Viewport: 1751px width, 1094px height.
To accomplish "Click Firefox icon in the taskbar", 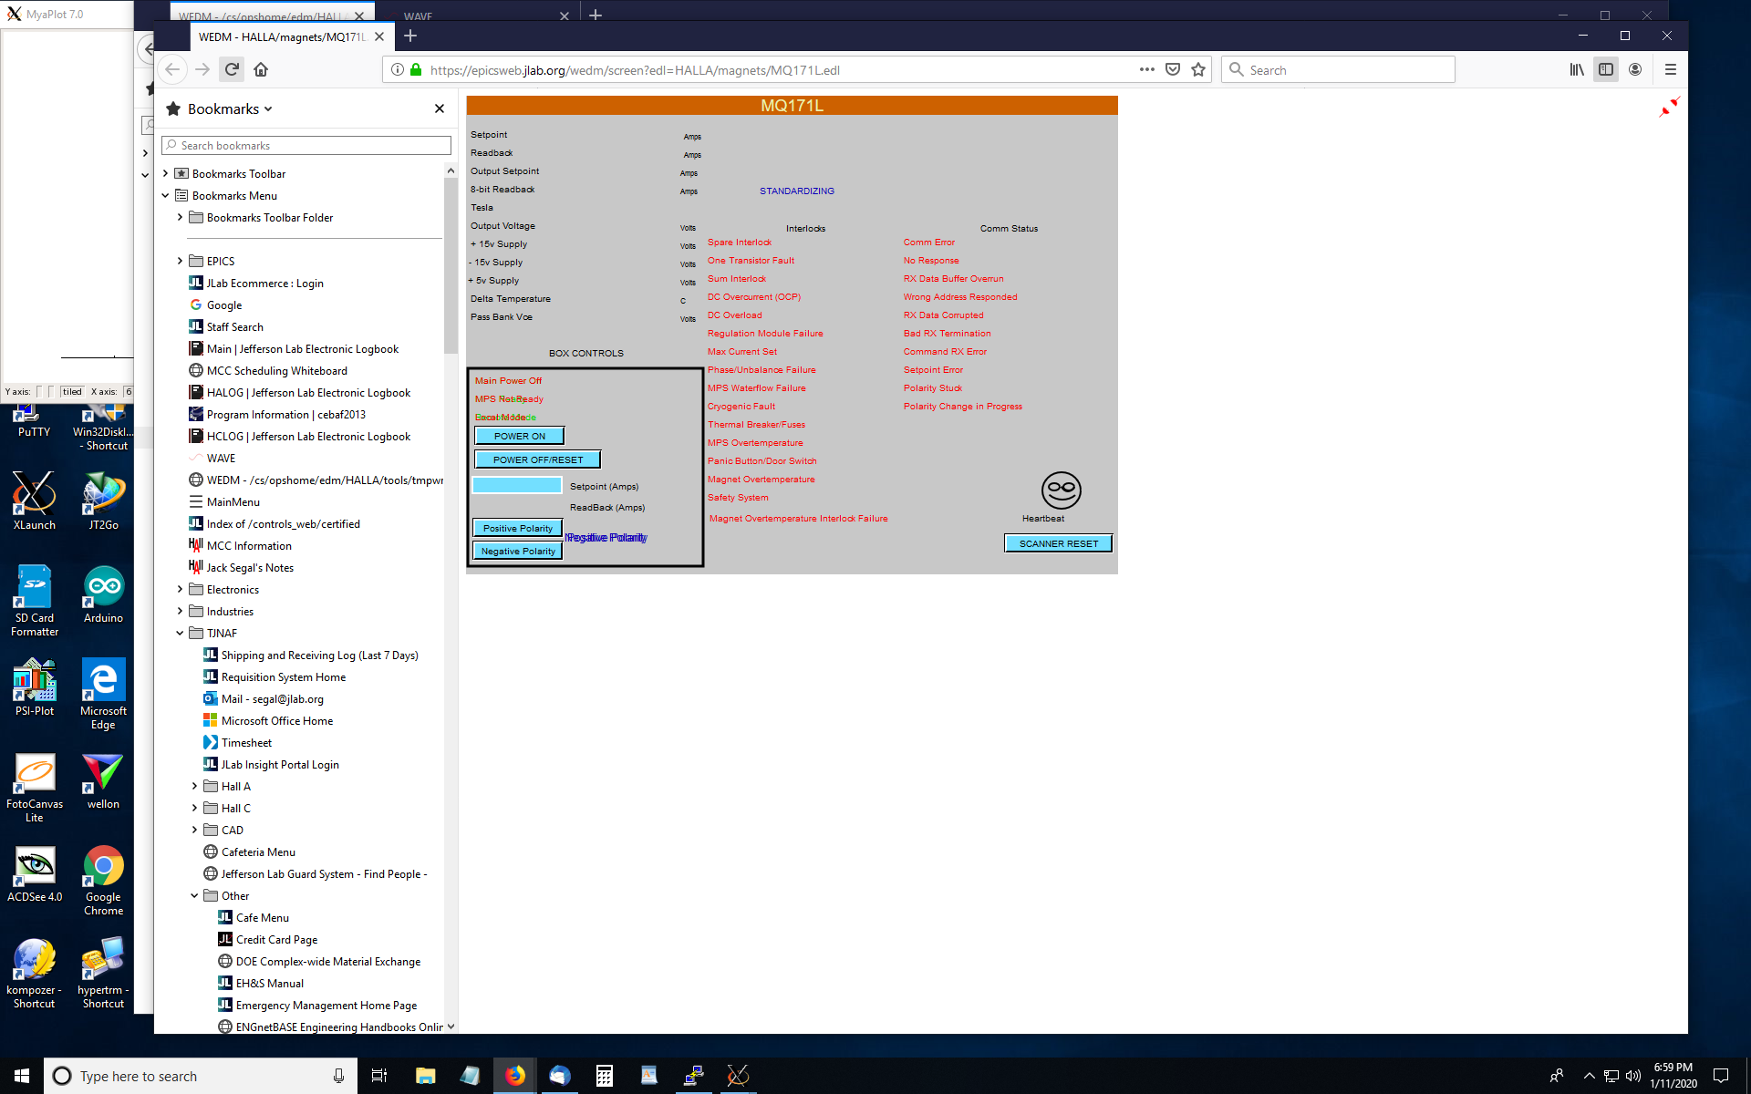I will click(515, 1076).
